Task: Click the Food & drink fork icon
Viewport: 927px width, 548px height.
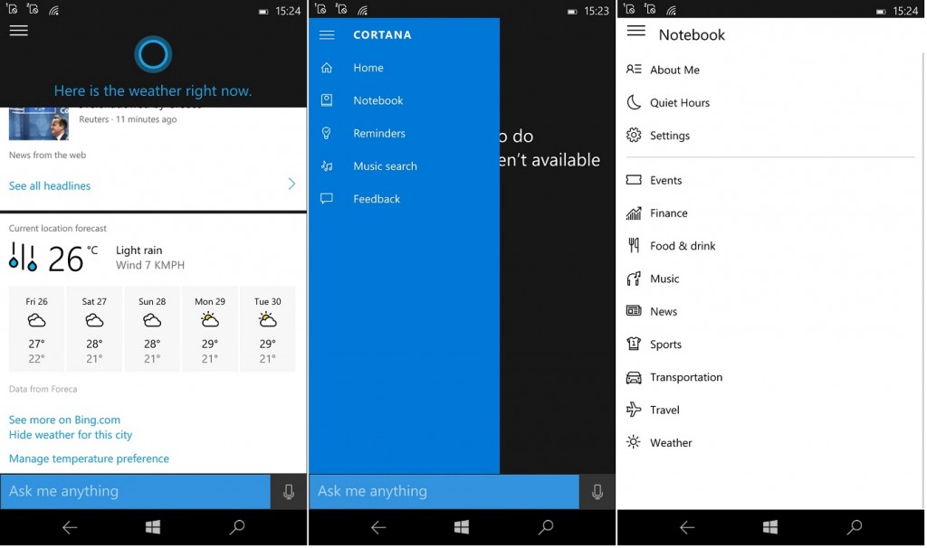Action: [x=634, y=246]
